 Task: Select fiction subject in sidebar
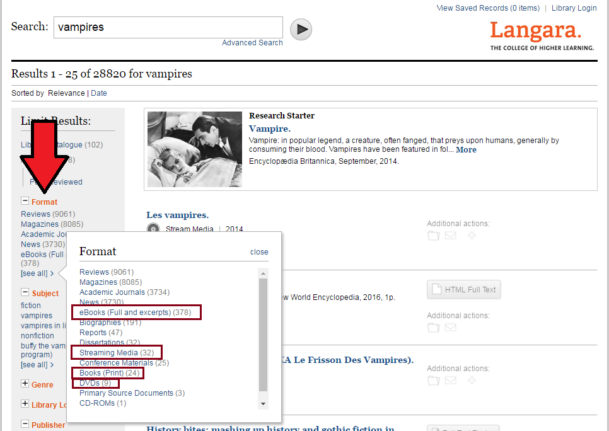click(31, 306)
